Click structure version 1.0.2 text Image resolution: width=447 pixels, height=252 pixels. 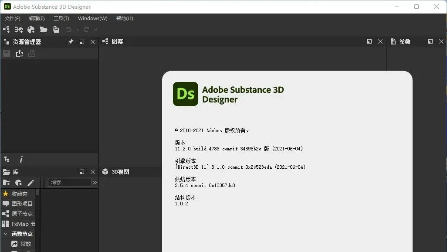tap(182, 204)
